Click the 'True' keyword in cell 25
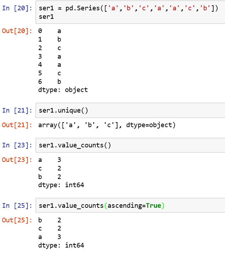This screenshot has height=255, width=225. [x=153, y=206]
